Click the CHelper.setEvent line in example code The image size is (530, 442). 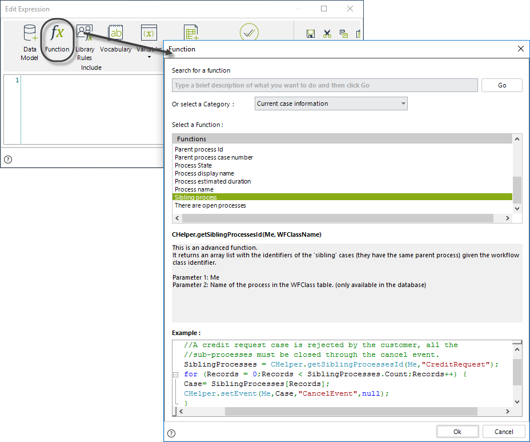(286, 393)
